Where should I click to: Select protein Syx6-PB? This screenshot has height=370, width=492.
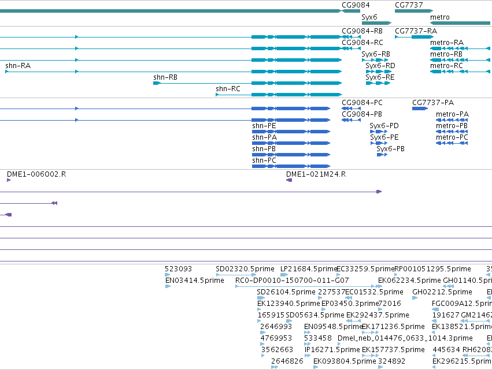tap(382, 155)
